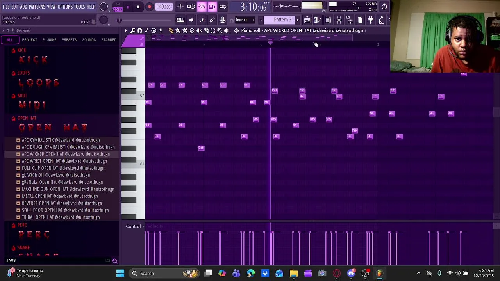Open the (none) pattern snap dropdown
This screenshot has height=281, width=500.
click(x=245, y=20)
